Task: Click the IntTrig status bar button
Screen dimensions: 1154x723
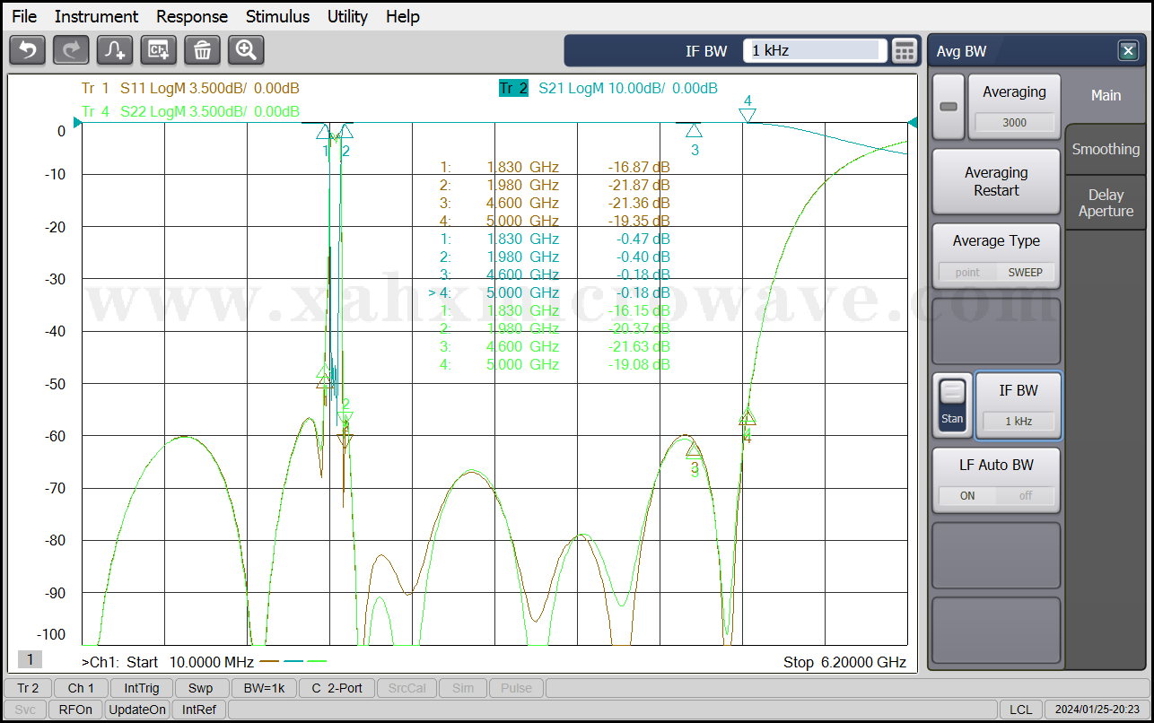Action: coord(142,688)
